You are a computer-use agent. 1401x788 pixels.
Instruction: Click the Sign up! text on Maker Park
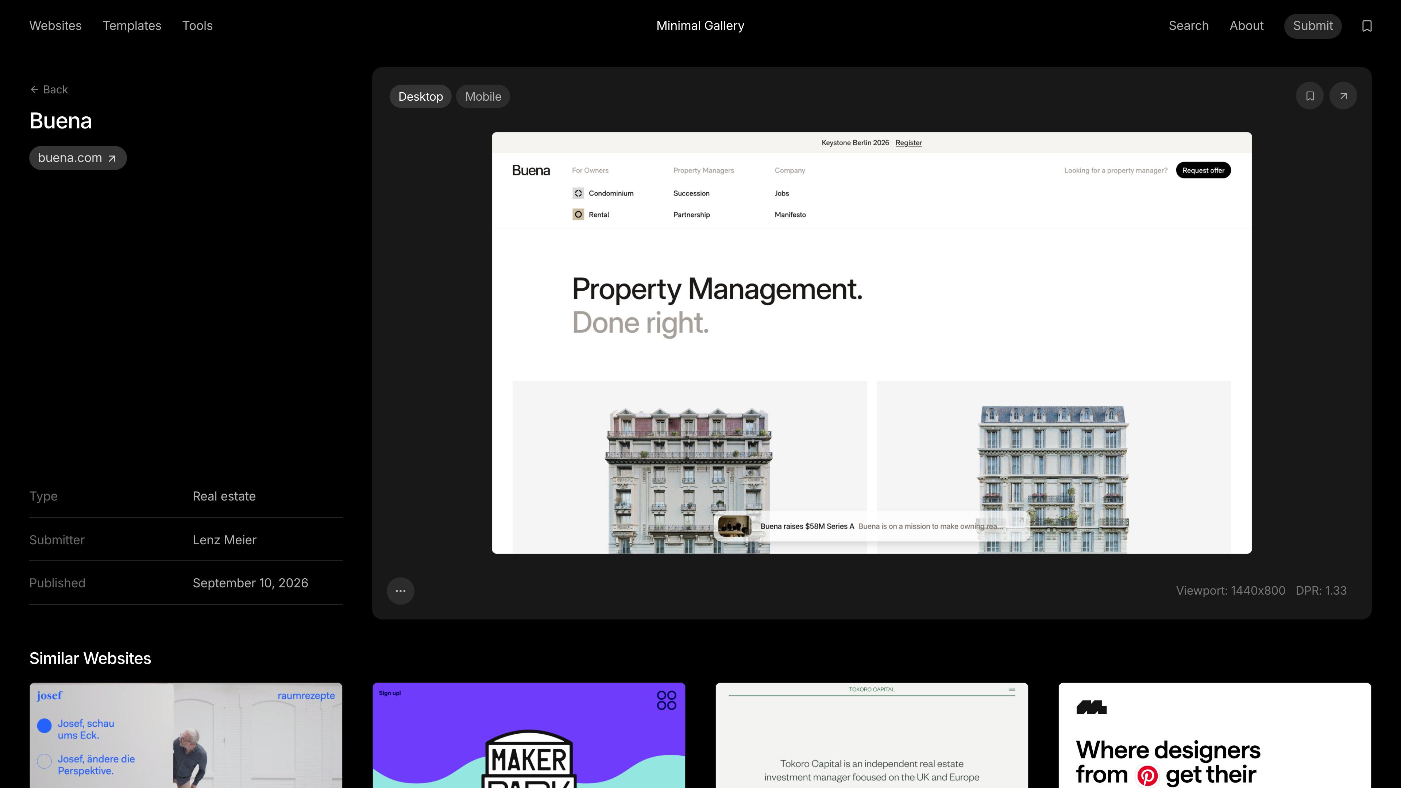click(390, 693)
